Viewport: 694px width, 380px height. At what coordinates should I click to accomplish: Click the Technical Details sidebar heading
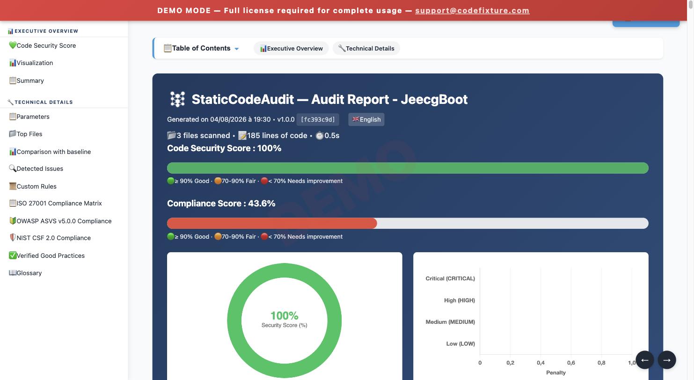(x=40, y=102)
